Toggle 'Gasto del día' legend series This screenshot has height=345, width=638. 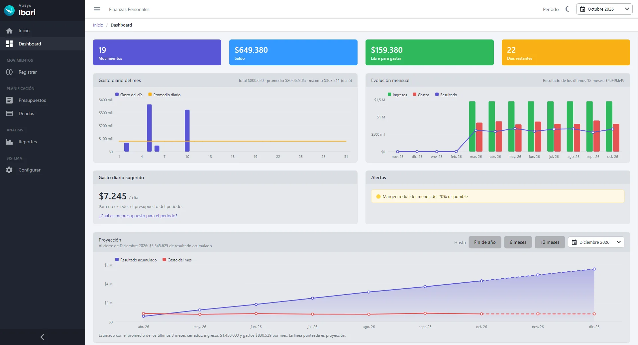pyautogui.click(x=129, y=95)
